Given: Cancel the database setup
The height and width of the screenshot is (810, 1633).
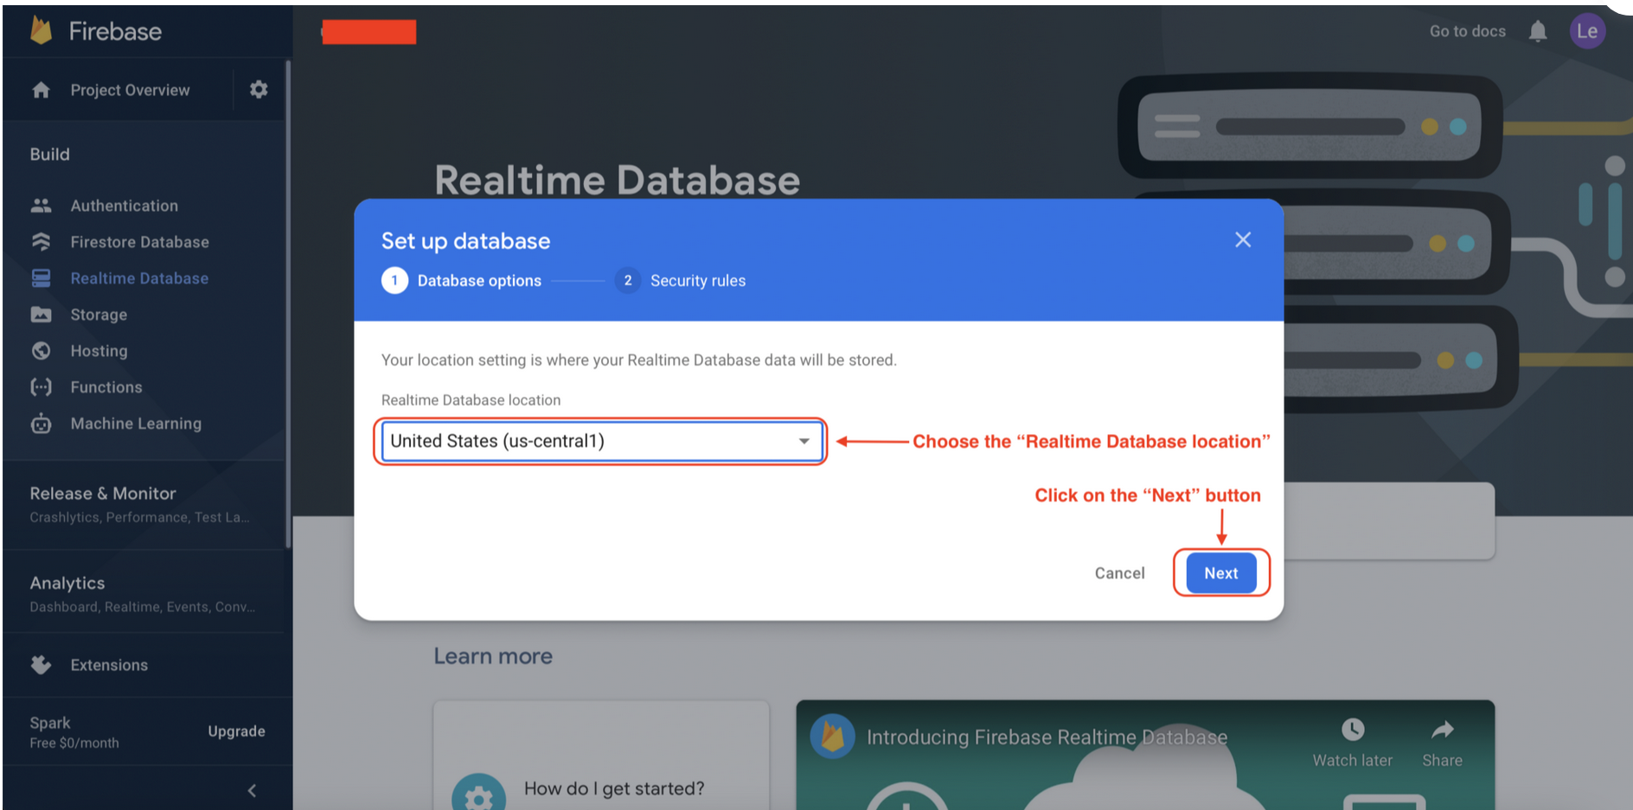Looking at the screenshot, I should (1119, 573).
